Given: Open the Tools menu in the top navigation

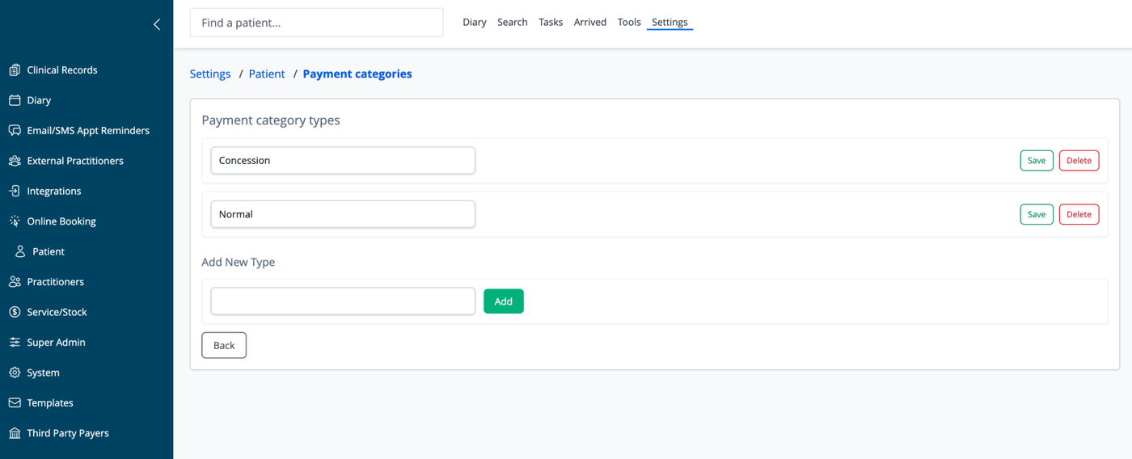Looking at the screenshot, I should (x=629, y=22).
